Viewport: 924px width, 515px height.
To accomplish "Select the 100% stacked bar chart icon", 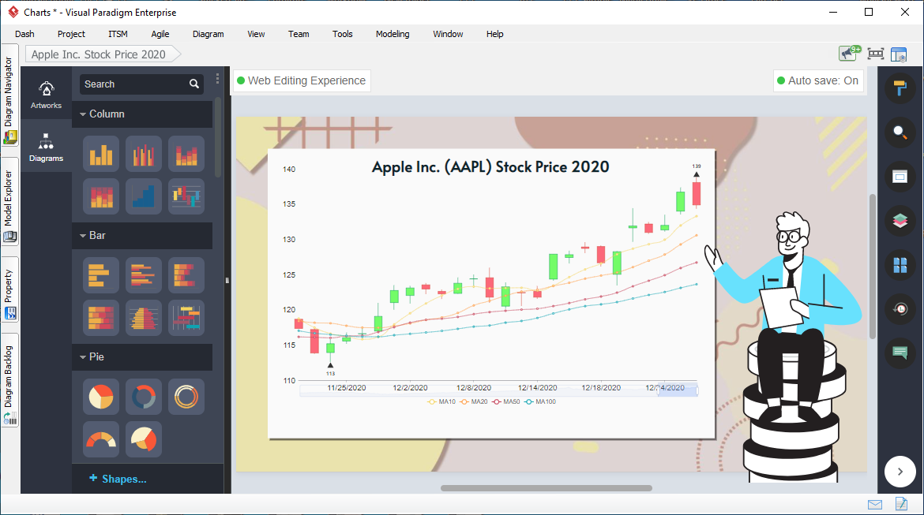I will click(x=101, y=318).
